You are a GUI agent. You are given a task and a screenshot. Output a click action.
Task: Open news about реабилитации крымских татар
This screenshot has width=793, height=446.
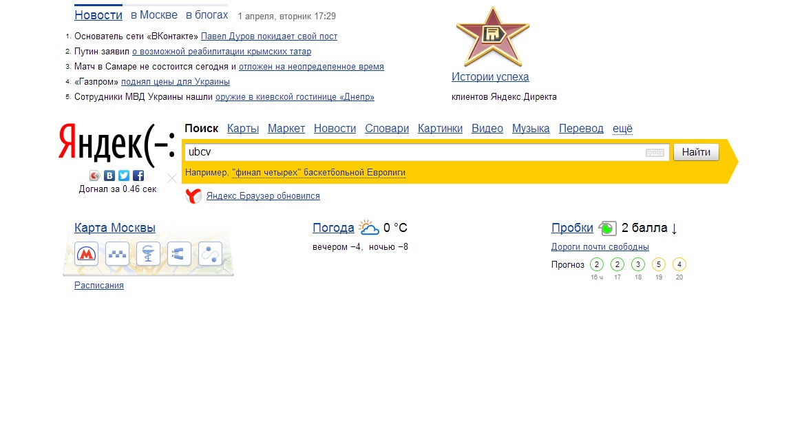pos(222,52)
